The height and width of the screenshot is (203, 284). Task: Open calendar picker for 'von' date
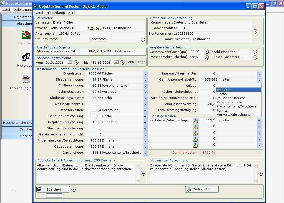tap(70, 63)
